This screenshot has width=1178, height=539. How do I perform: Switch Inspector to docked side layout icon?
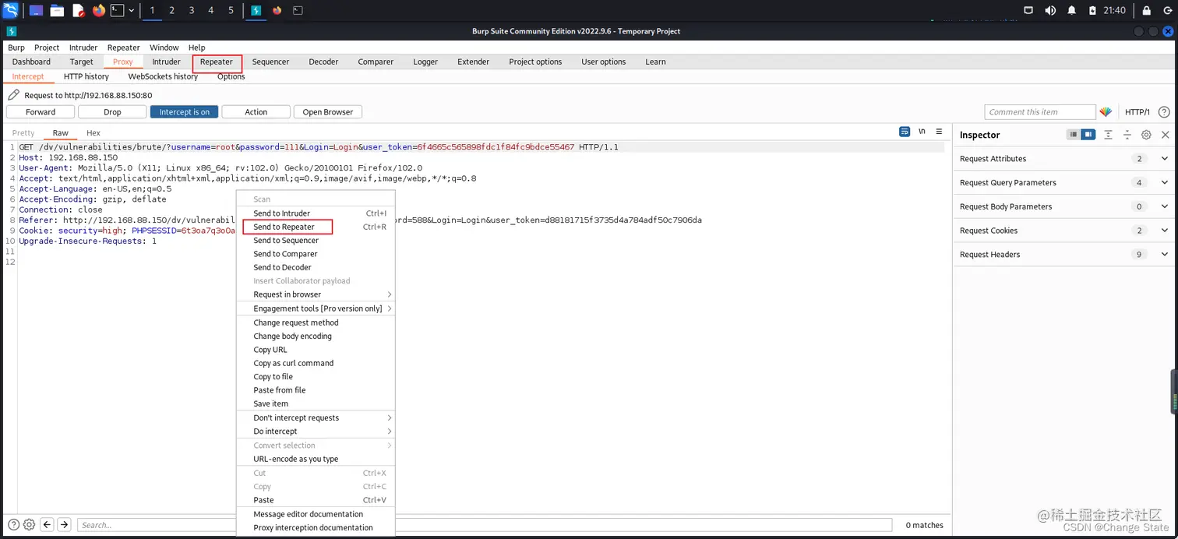pyautogui.click(x=1088, y=135)
